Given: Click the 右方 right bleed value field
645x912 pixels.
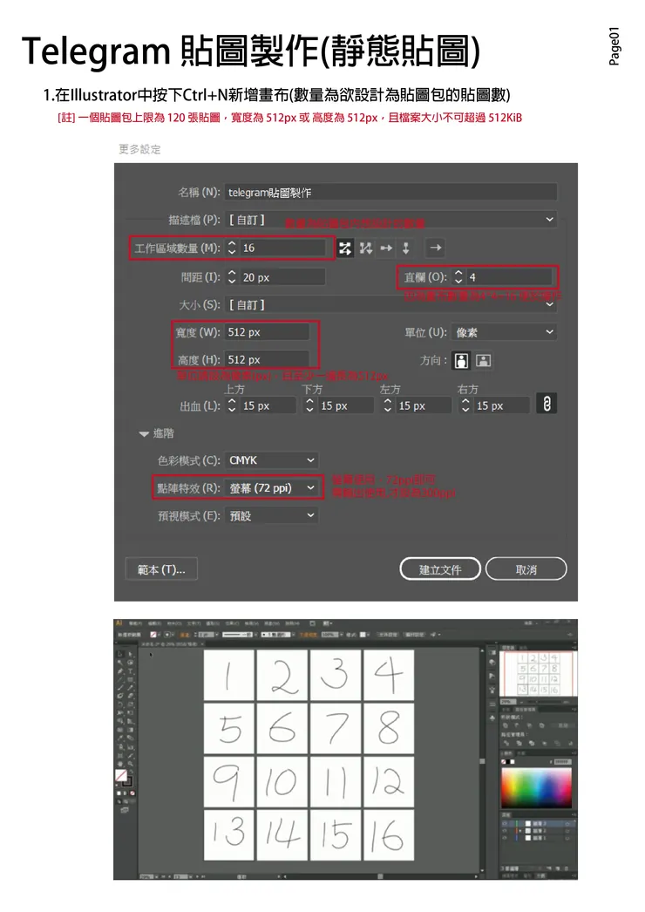Looking at the screenshot, I should 501,405.
